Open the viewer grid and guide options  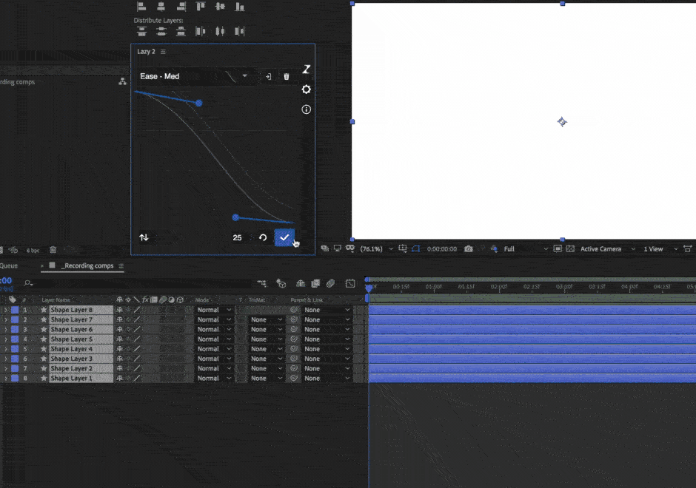click(x=403, y=248)
